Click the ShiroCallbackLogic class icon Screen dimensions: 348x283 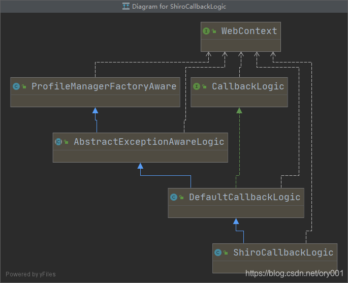pos(218,253)
